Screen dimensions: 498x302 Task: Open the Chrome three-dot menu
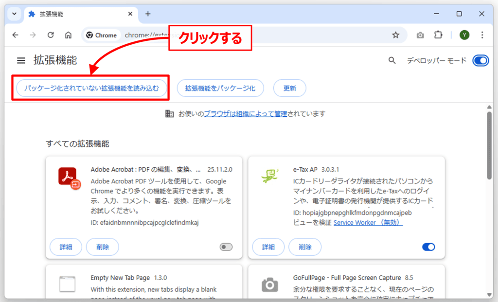482,35
